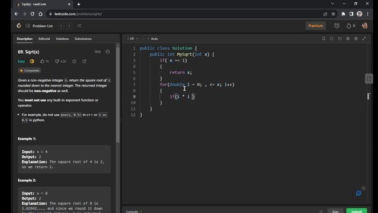This screenshot has width=378, height=213.
Task: Open editor settings icon
Action: point(356,38)
